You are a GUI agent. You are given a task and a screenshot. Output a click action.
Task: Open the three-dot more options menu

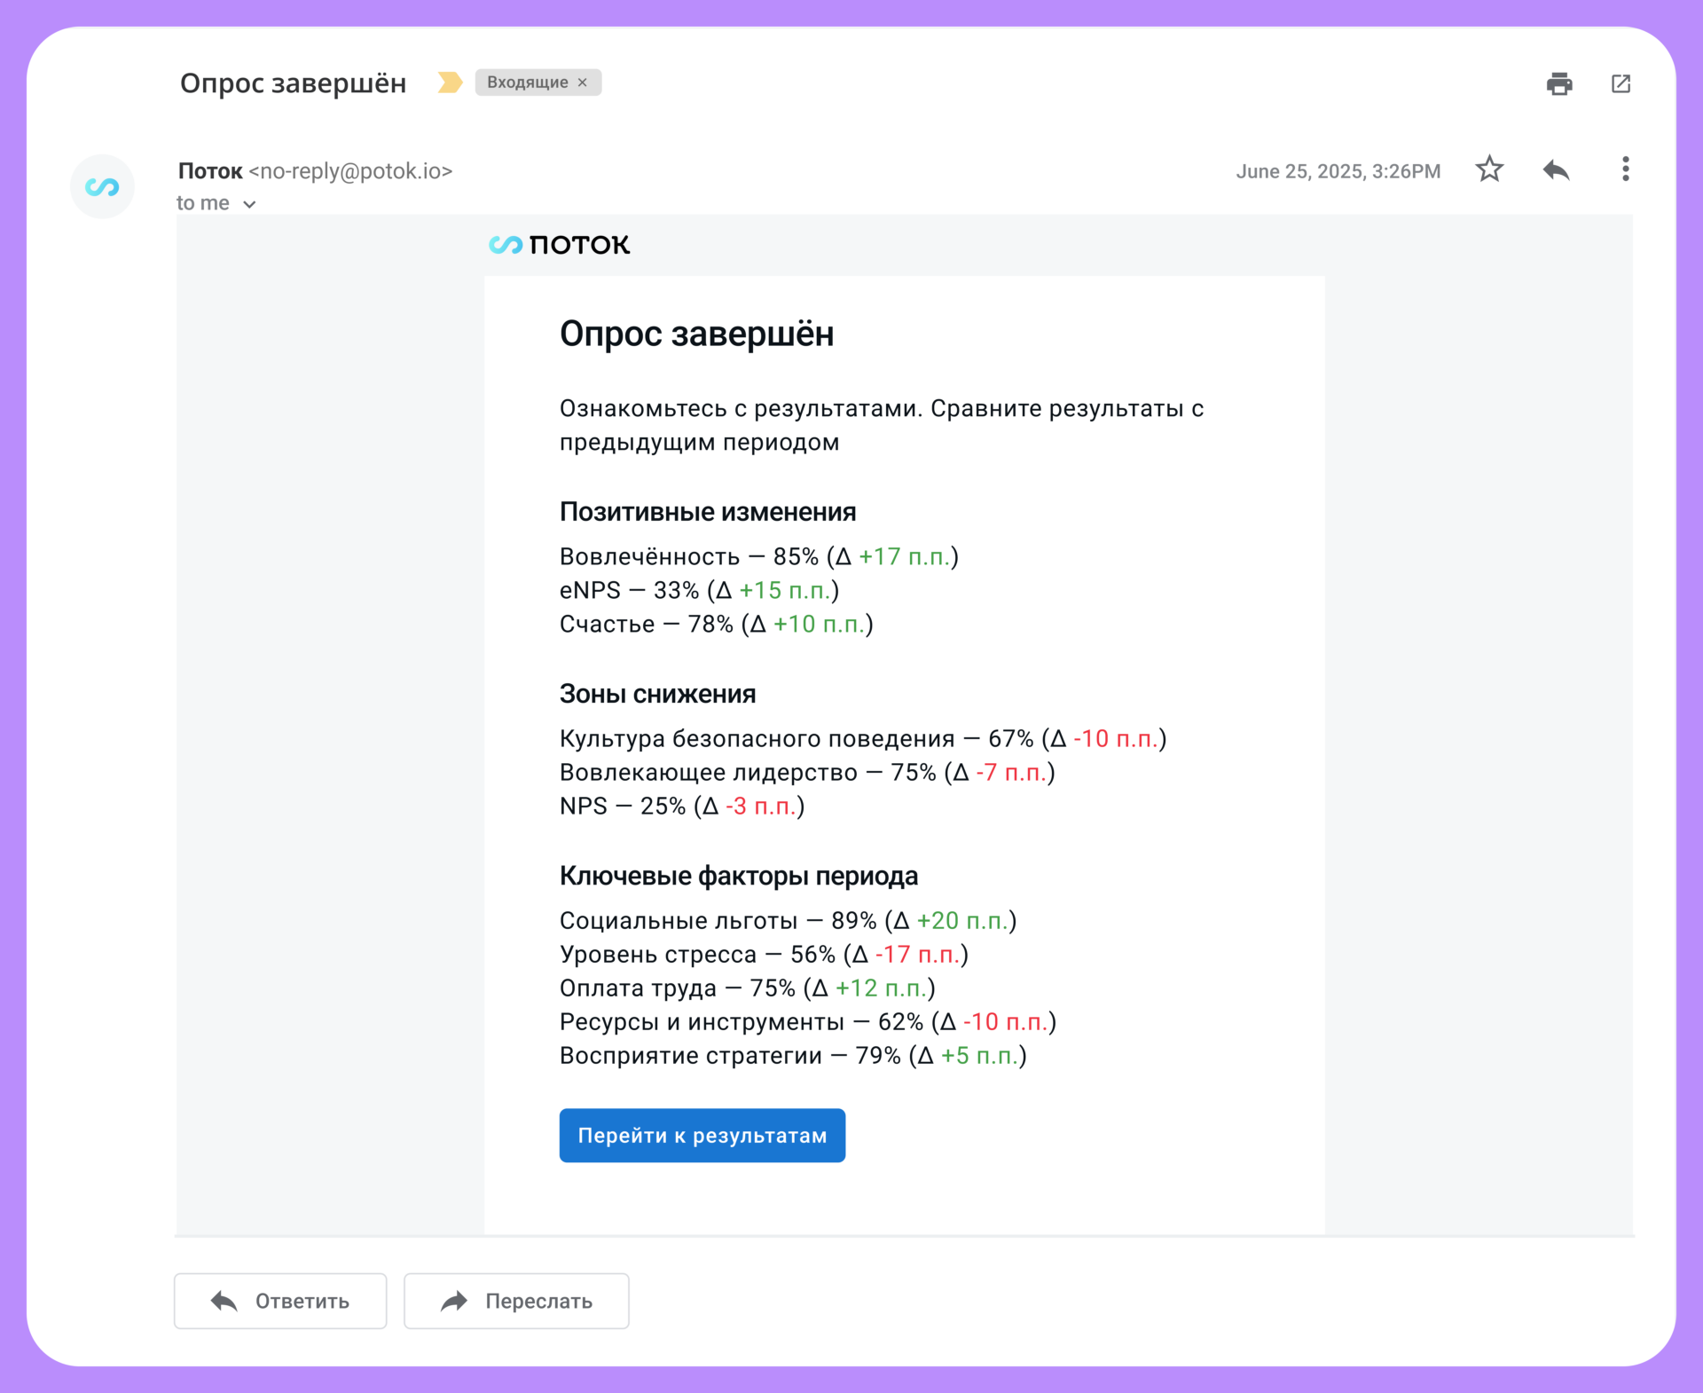pos(1625,169)
